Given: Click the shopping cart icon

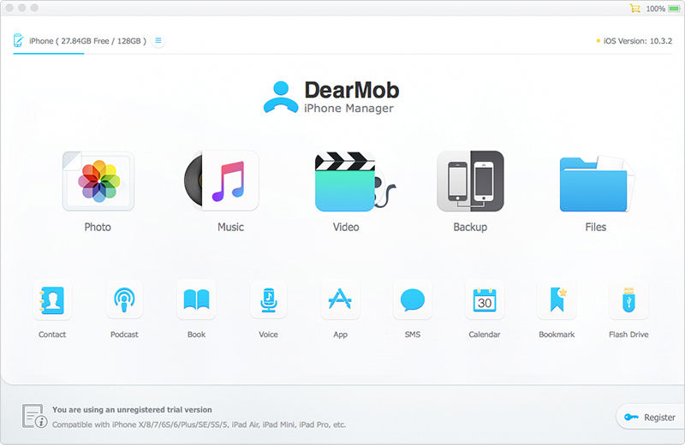Looking at the screenshot, I should [634, 9].
